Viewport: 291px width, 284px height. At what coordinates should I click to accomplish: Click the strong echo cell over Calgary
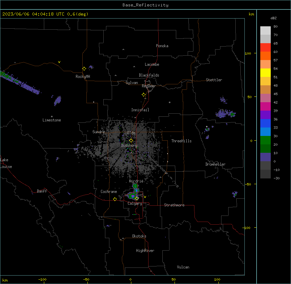(133, 196)
